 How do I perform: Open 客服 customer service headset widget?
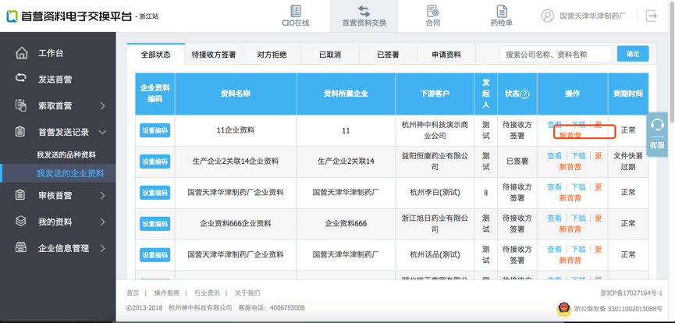pos(657,134)
